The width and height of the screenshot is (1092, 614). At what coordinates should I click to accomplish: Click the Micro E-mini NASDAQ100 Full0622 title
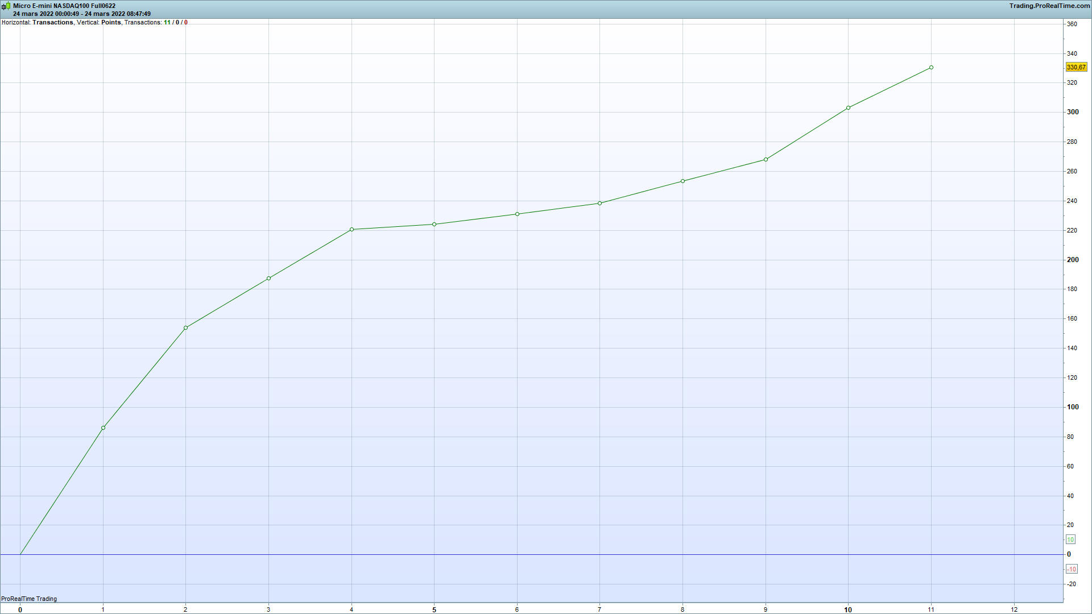coord(64,6)
